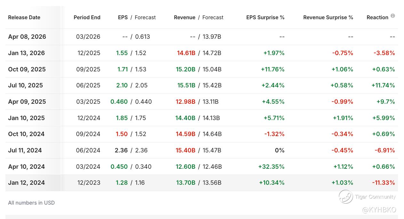404x219 pixels.
Task: Click the Period End column header
Action: 87,17
